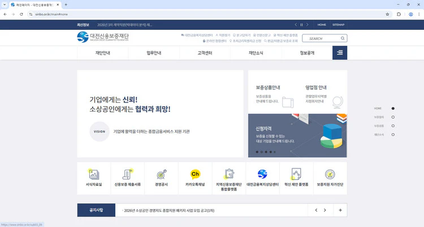Show previous 공지사항 notice

(x=316, y=210)
